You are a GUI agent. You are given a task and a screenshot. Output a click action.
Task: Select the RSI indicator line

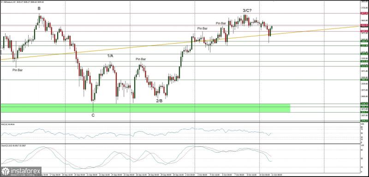[137, 132]
